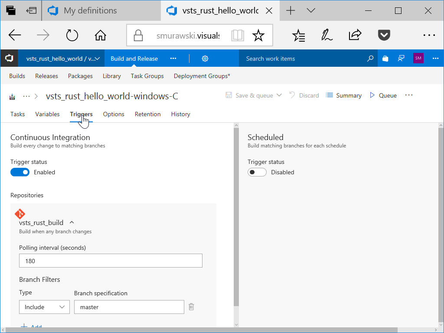Click the bottom horizontal scrollbar

202,330
